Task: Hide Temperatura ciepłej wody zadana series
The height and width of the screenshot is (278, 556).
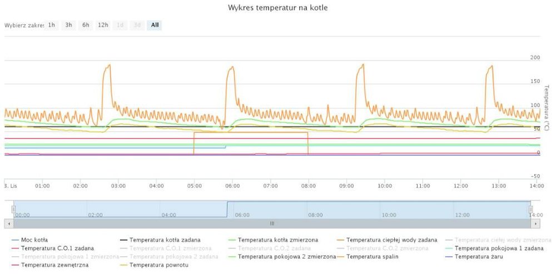Action: click(x=391, y=240)
